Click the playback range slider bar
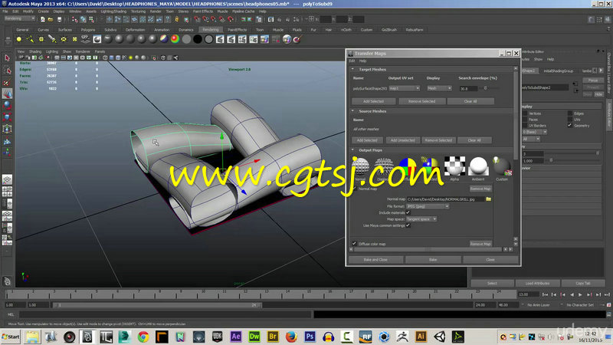This screenshot has height=345, width=613. pyautogui.click(x=157, y=304)
